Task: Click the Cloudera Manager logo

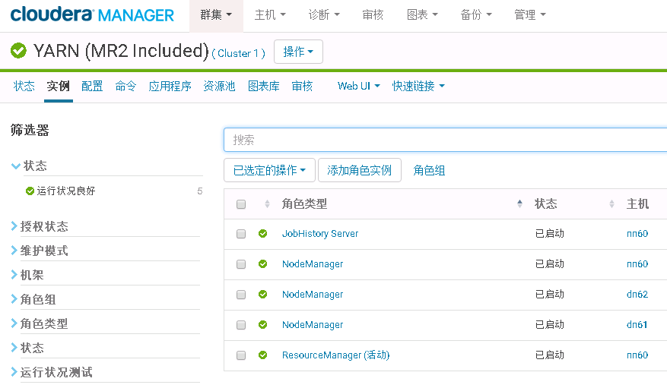Action: tap(92, 15)
